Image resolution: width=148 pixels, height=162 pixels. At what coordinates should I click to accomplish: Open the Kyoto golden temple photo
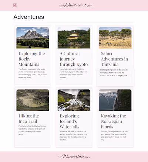point(74,38)
